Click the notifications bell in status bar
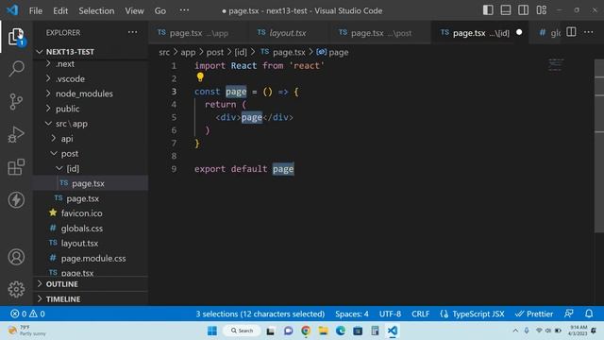604x340 pixels. [x=589, y=314]
